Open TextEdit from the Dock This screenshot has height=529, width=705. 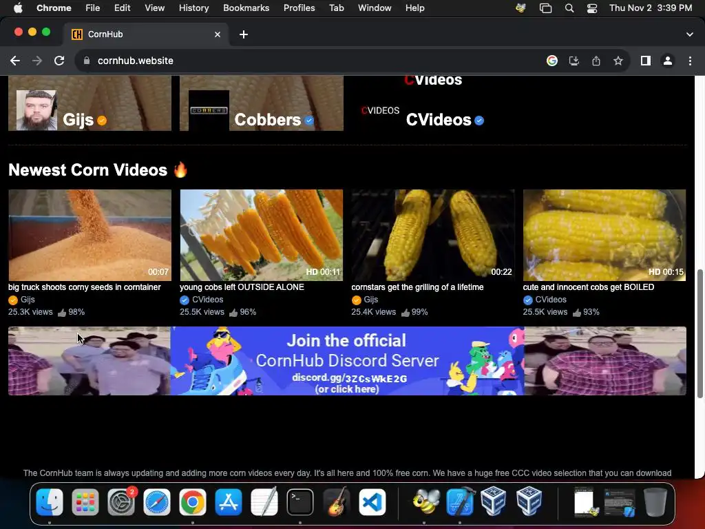point(264,501)
